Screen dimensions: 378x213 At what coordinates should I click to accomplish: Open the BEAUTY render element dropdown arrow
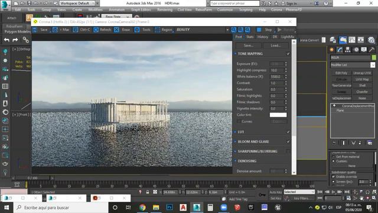click(x=227, y=30)
